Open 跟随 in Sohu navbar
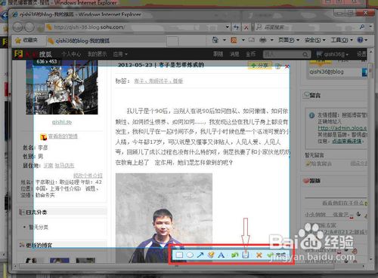Viewport: 378px width, 278px height. tap(218, 53)
